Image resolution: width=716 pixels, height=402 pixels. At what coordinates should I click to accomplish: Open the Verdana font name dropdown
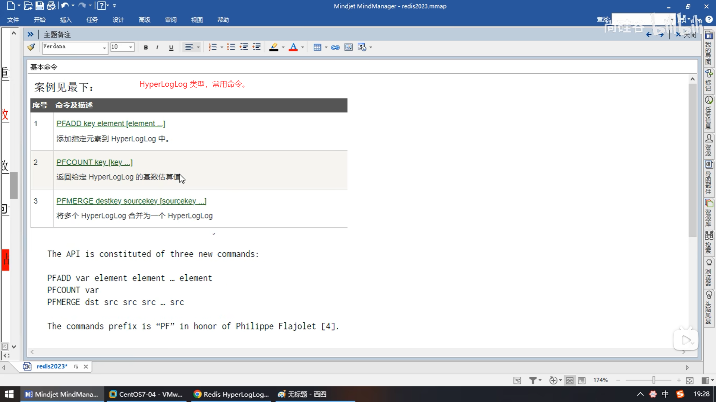click(104, 47)
